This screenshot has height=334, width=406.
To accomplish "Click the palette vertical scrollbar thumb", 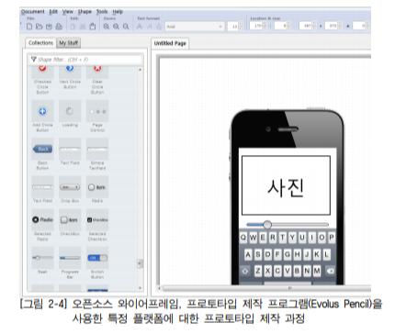I will pos(140,263).
